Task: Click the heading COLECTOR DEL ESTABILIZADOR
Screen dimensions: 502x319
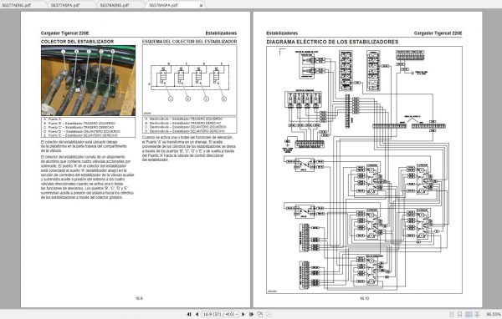Action: 77,42
